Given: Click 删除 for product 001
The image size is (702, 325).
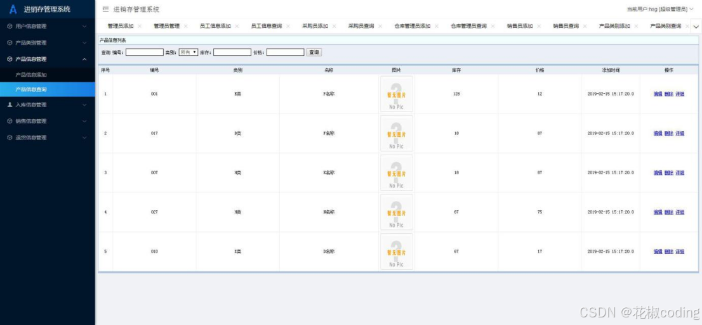Looking at the screenshot, I should point(669,94).
